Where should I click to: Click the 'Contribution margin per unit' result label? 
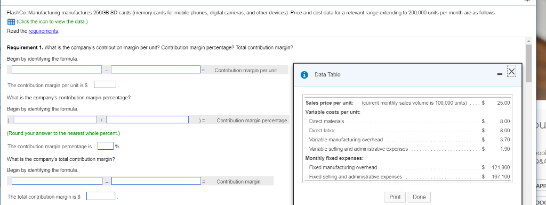tap(246, 71)
